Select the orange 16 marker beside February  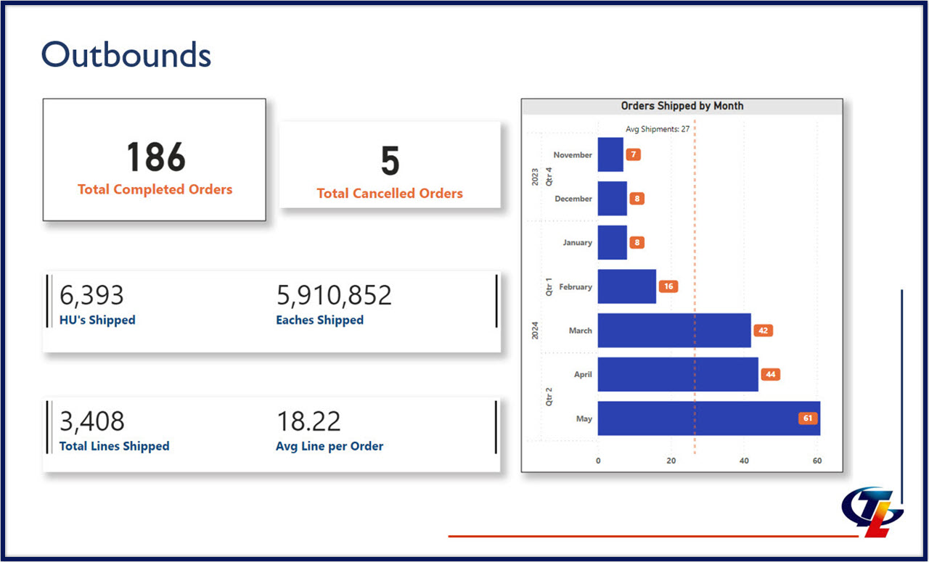pyautogui.click(x=669, y=286)
